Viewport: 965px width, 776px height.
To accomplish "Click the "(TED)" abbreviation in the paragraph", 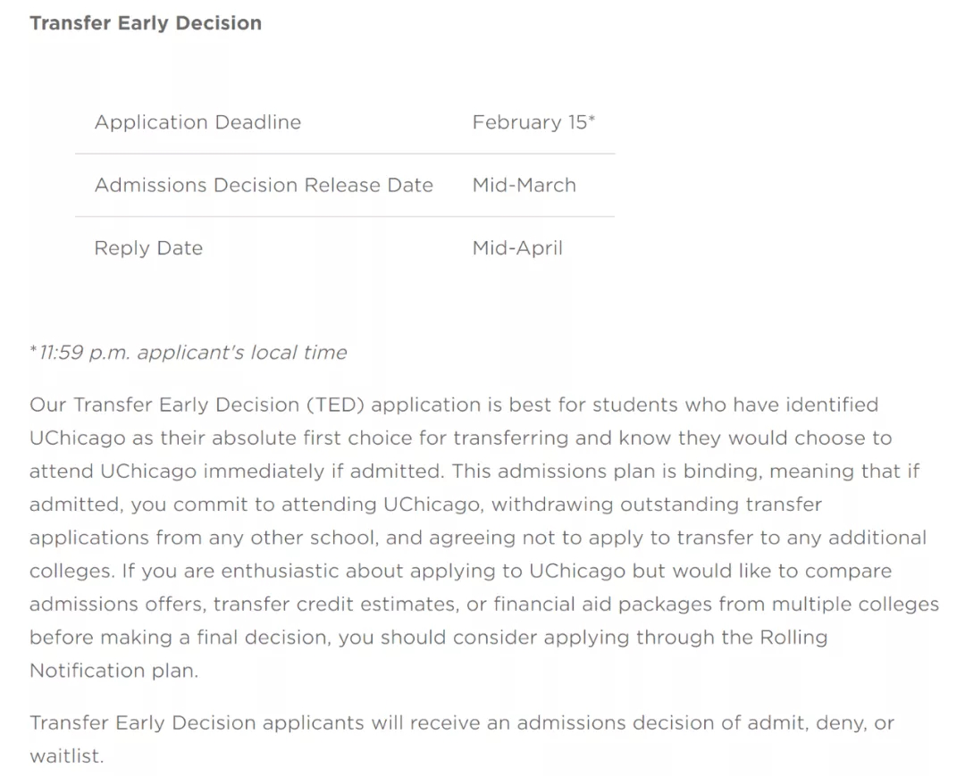I will [x=335, y=405].
